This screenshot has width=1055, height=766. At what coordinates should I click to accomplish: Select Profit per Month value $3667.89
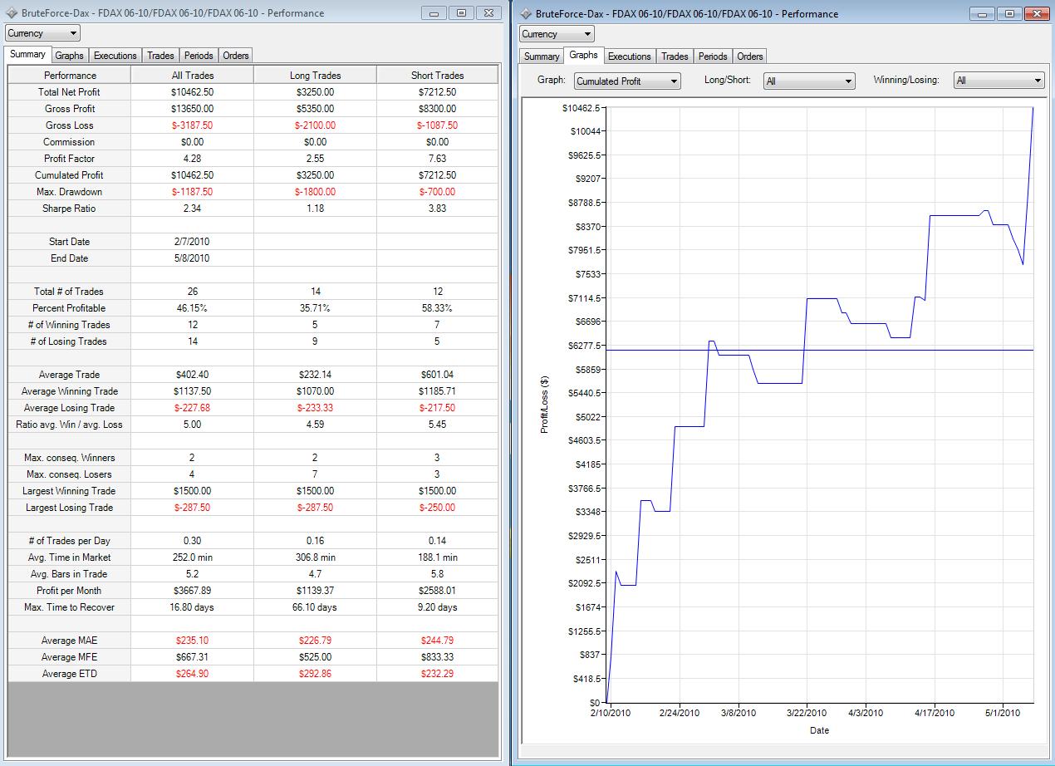192,590
